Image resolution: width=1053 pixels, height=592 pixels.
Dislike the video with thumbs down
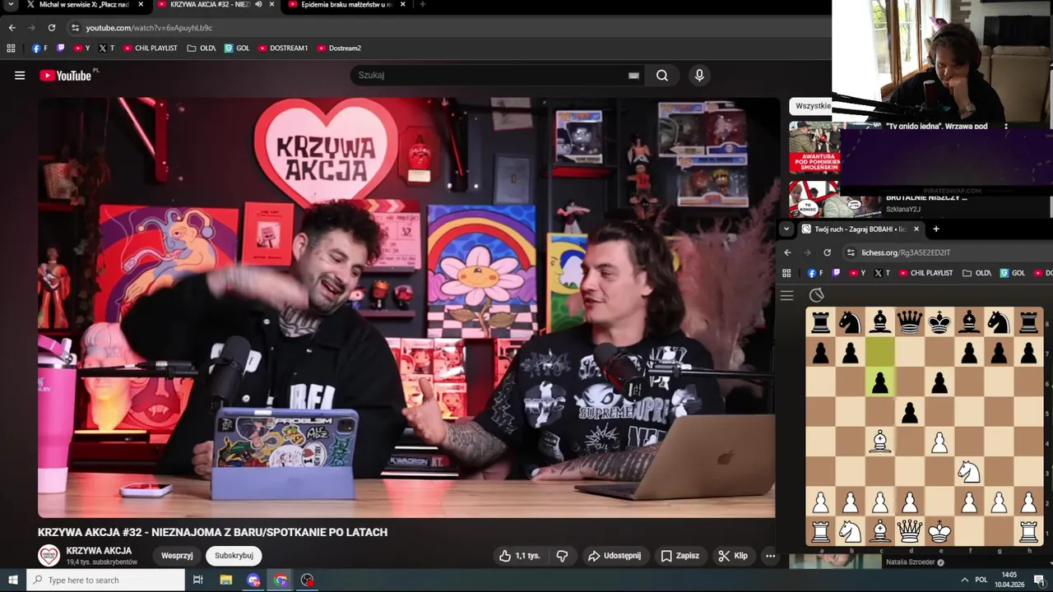coord(562,556)
